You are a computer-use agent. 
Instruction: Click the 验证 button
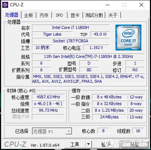pos(106,144)
